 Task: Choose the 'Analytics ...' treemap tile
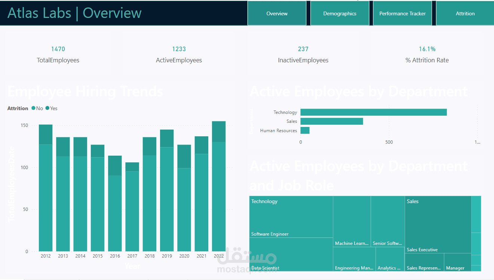[x=390, y=259]
